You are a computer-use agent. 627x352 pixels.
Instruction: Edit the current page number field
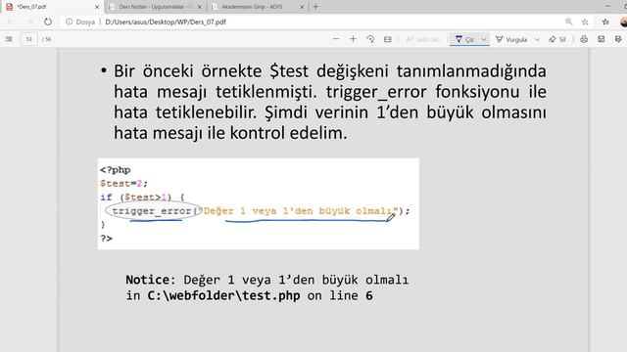[x=28, y=39]
